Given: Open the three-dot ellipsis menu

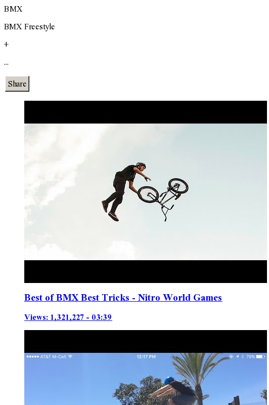Looking at the screenshot, I should 6,64.
